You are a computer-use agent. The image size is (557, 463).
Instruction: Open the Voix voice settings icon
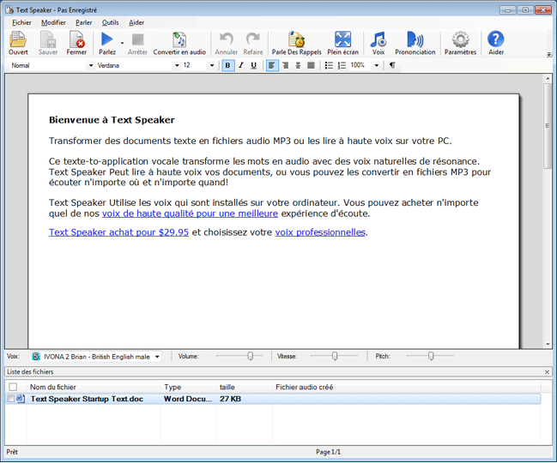378,40
